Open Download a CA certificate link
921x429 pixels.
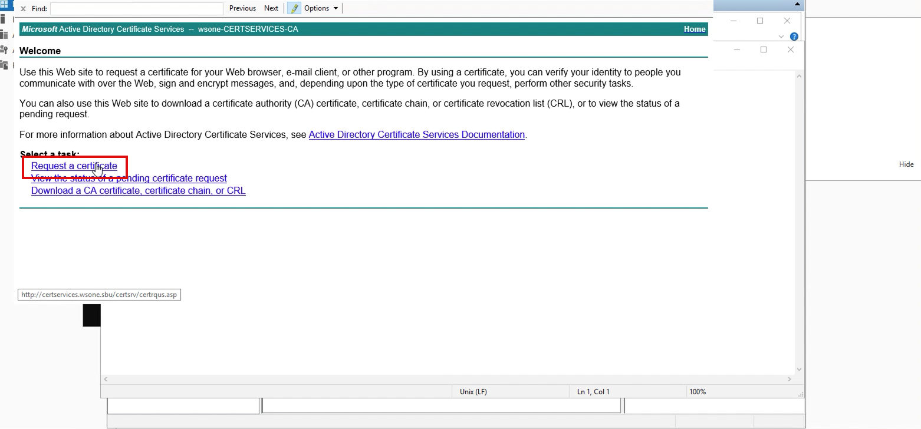coord(138,191)
